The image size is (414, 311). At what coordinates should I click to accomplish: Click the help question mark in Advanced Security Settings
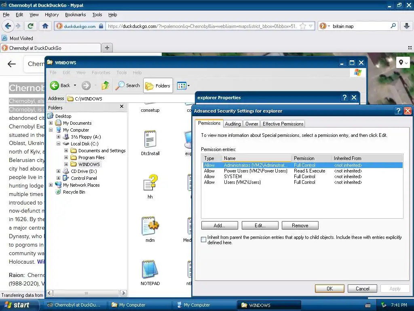398,111
